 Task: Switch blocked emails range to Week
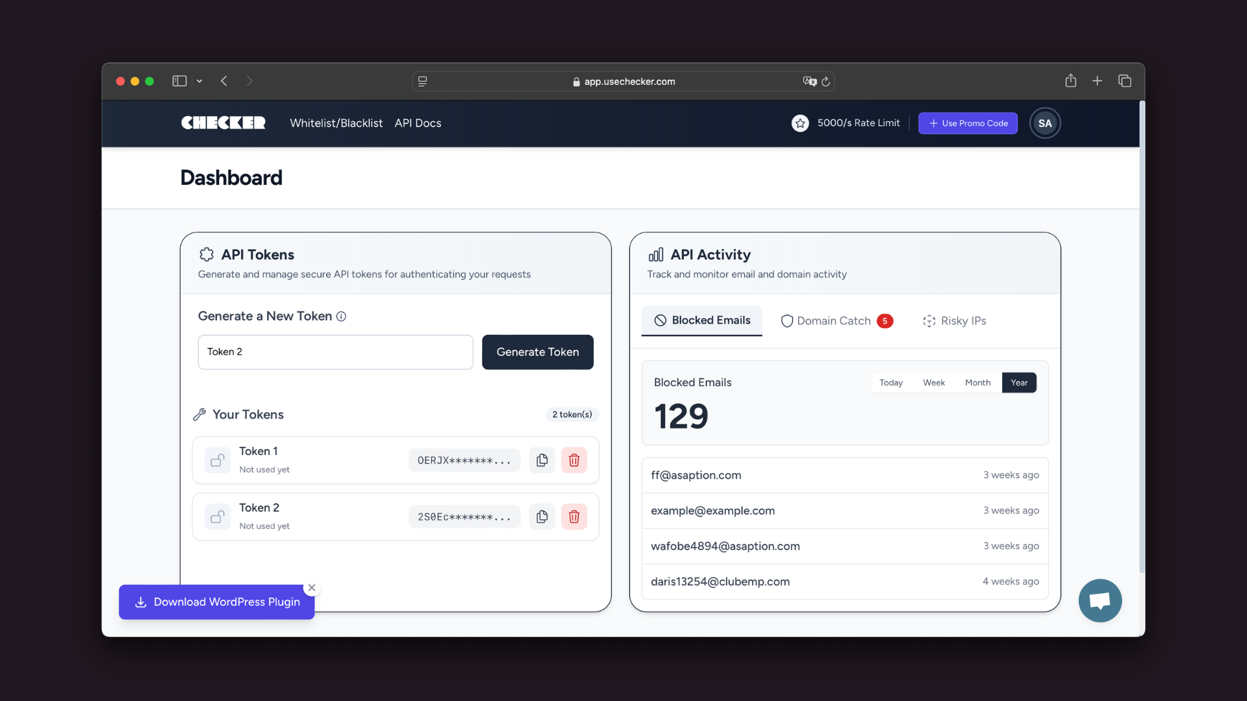coord(933,382)
